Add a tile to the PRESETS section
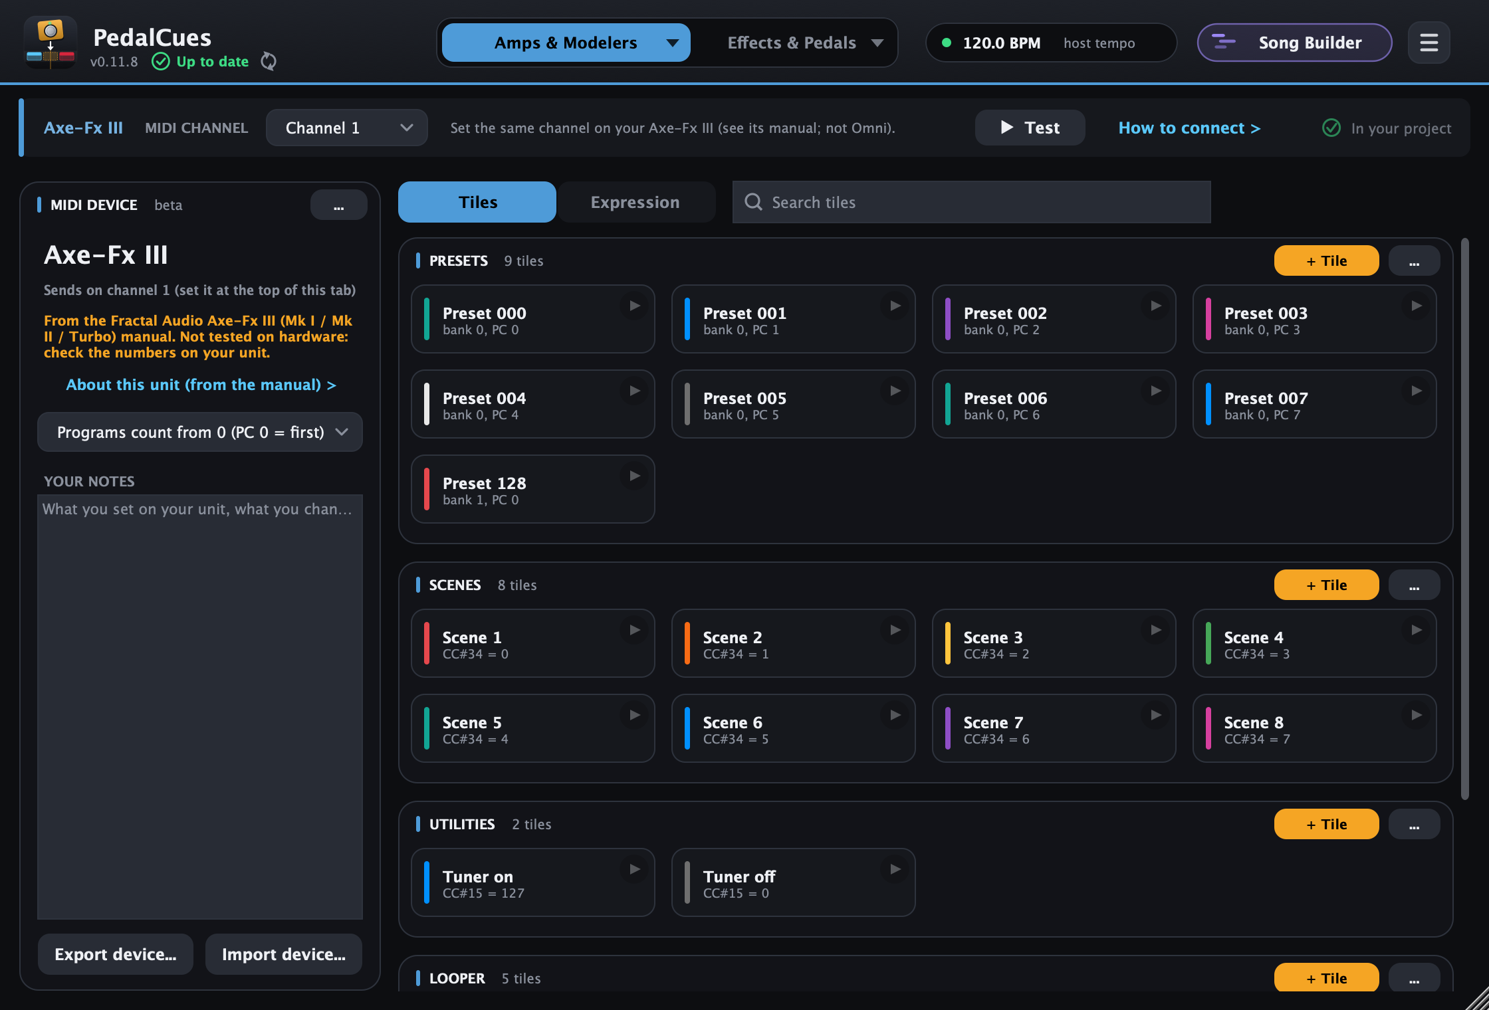Image resolution: width=1489 pixels, height=1010 pixels. pos(1326,260)
